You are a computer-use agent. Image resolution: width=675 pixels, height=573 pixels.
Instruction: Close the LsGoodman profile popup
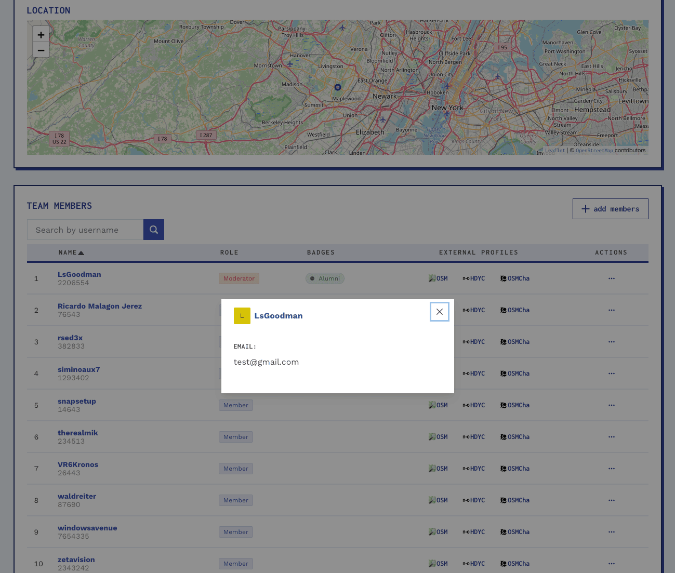coord(440,312)
